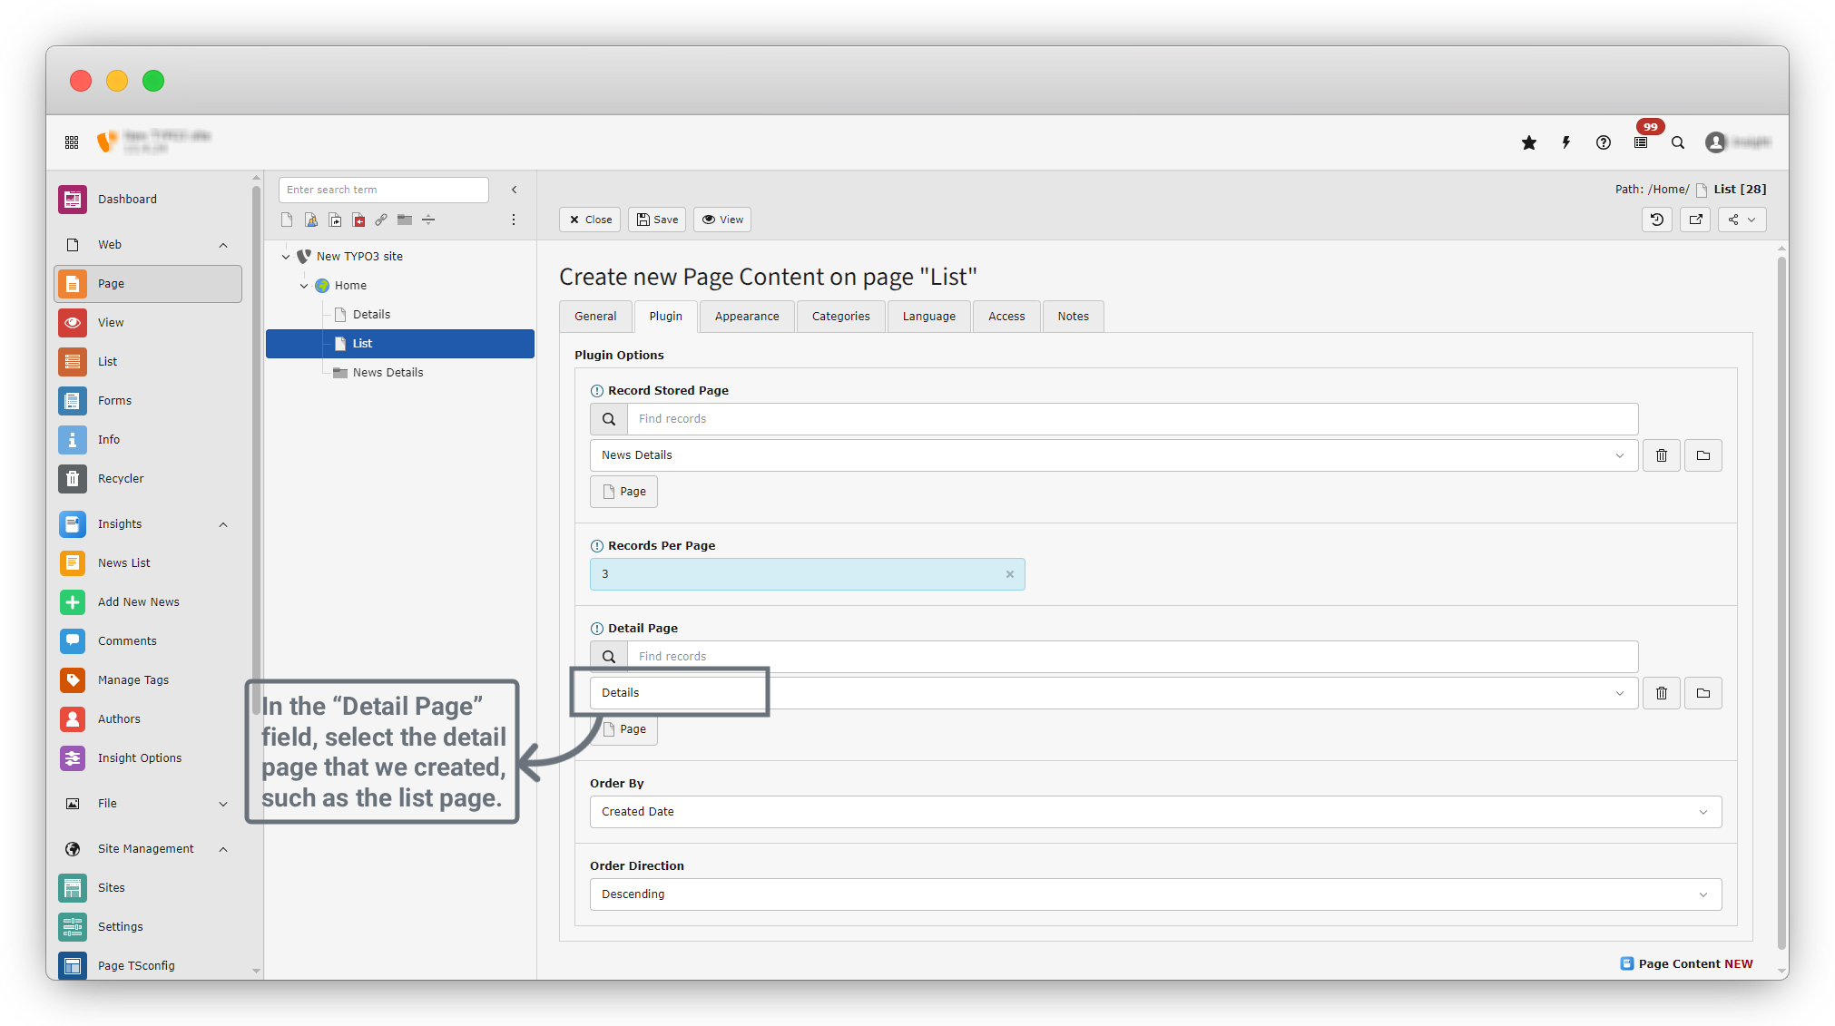Screen dimensions: 1835x1026
Task: Open the flush cache lightning icon
Action: (x=1566, y=142)
